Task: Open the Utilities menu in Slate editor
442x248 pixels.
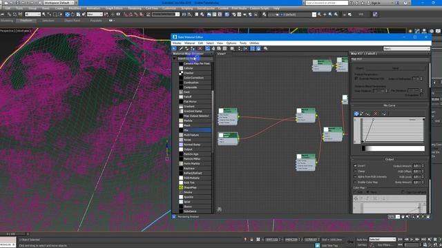Action: 254,43
